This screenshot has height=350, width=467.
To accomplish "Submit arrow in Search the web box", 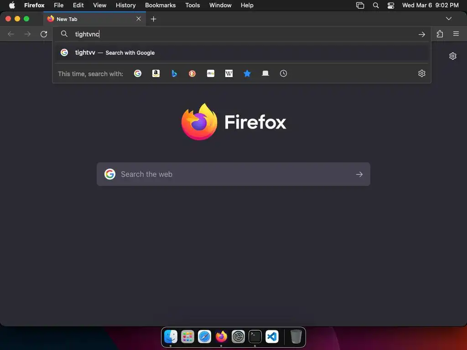I will pyautogui.click(x=359, y=175).
